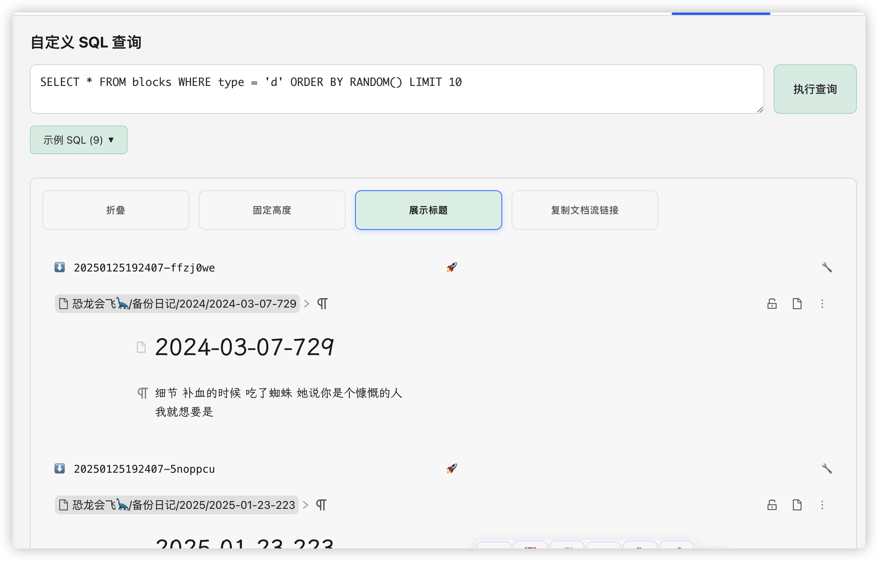Screen dimensions: 878x561
Task: Click document icon right of 2025-01-23-223 breadcrumb
Action: pyautogui.click(x=797, y=505)
